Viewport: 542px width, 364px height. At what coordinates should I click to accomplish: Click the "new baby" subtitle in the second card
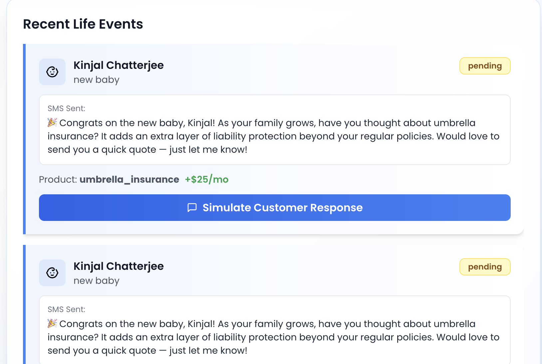tap(96, 281)
